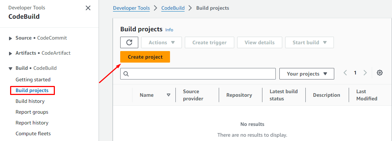The image size is (392, 141).
Task: Open the Actions dropdown
Action: point(161,42)
